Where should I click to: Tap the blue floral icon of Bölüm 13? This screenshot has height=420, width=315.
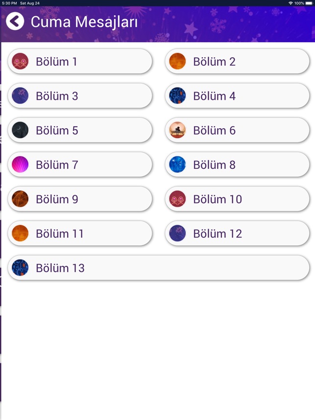coord(20,268)
